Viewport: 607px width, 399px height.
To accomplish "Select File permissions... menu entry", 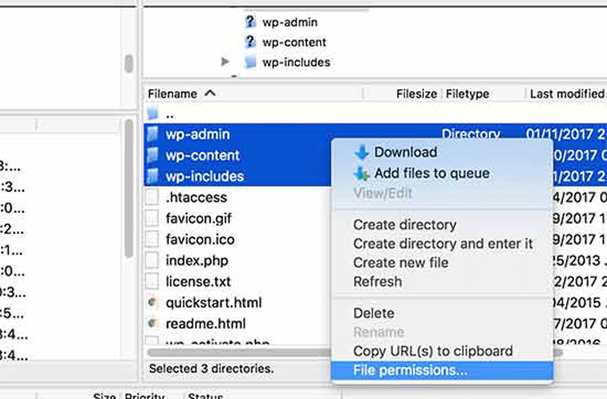I will pos(409,371).
